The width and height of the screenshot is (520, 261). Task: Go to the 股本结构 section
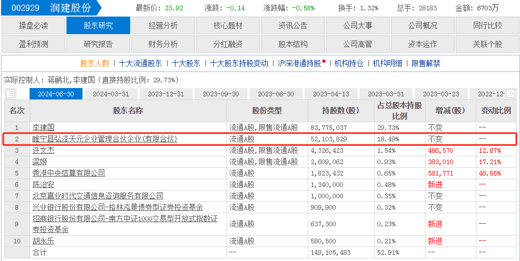(x=293, y=44)
